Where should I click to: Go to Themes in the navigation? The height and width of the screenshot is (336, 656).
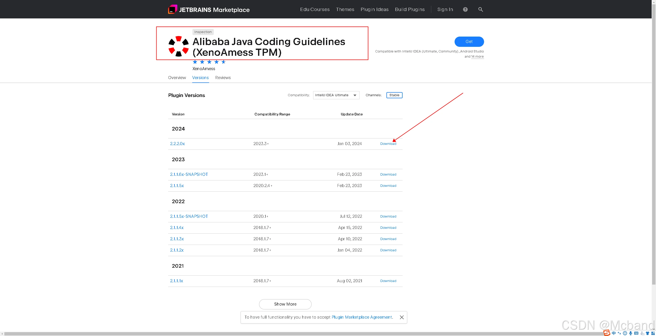tap(345, 9)
